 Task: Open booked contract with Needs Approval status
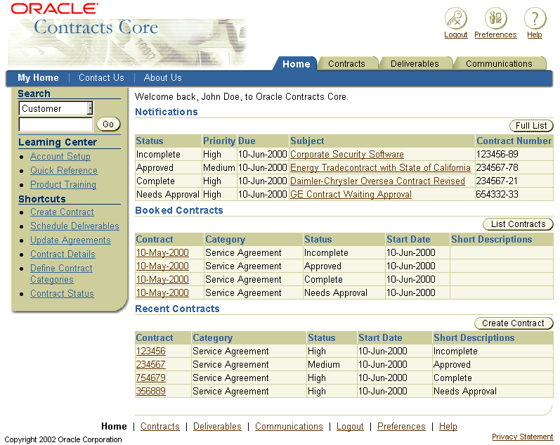(x=162, y=292)
